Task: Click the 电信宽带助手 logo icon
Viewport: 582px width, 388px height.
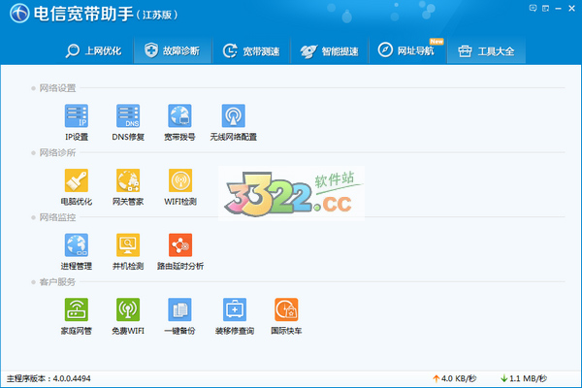Action: pyautogui.click(x=19, y=14)
